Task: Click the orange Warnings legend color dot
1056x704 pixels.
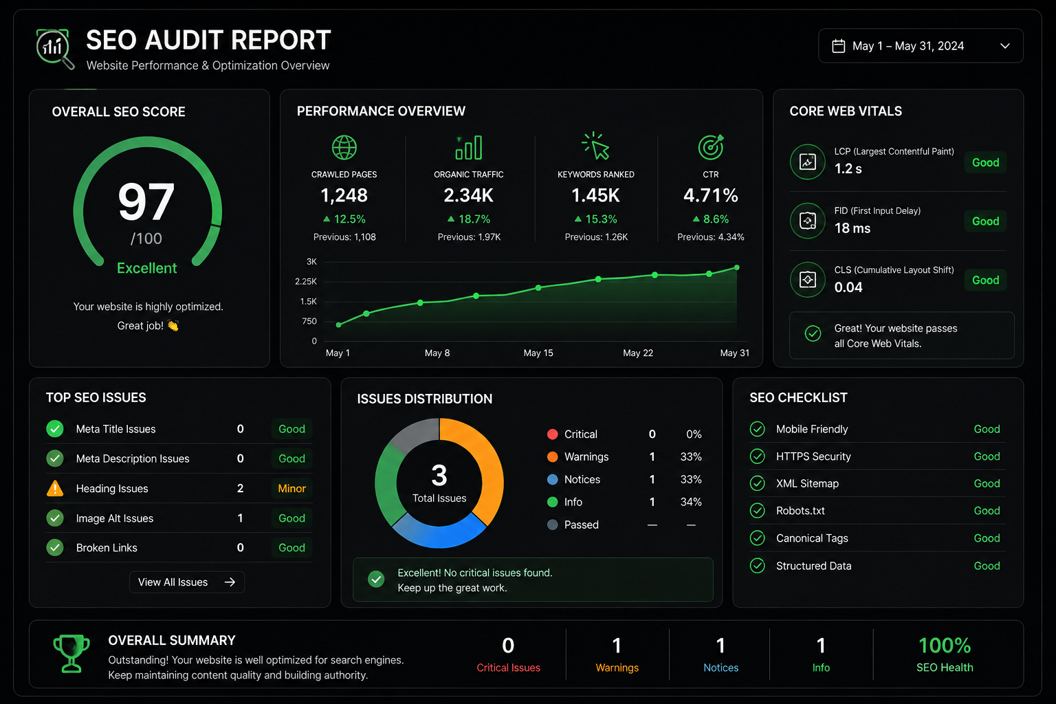Action: tap(552, 457)
